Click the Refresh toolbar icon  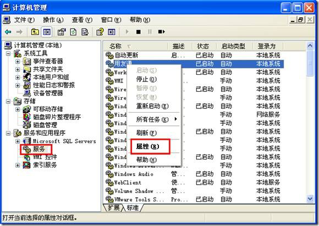[x=73, y=32]
